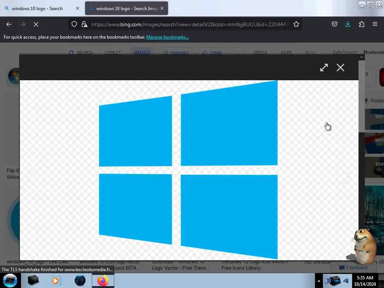Screen dimensions: 384x288
Task: Click the Firefox taskbar icon
Action: click(103, 280)
